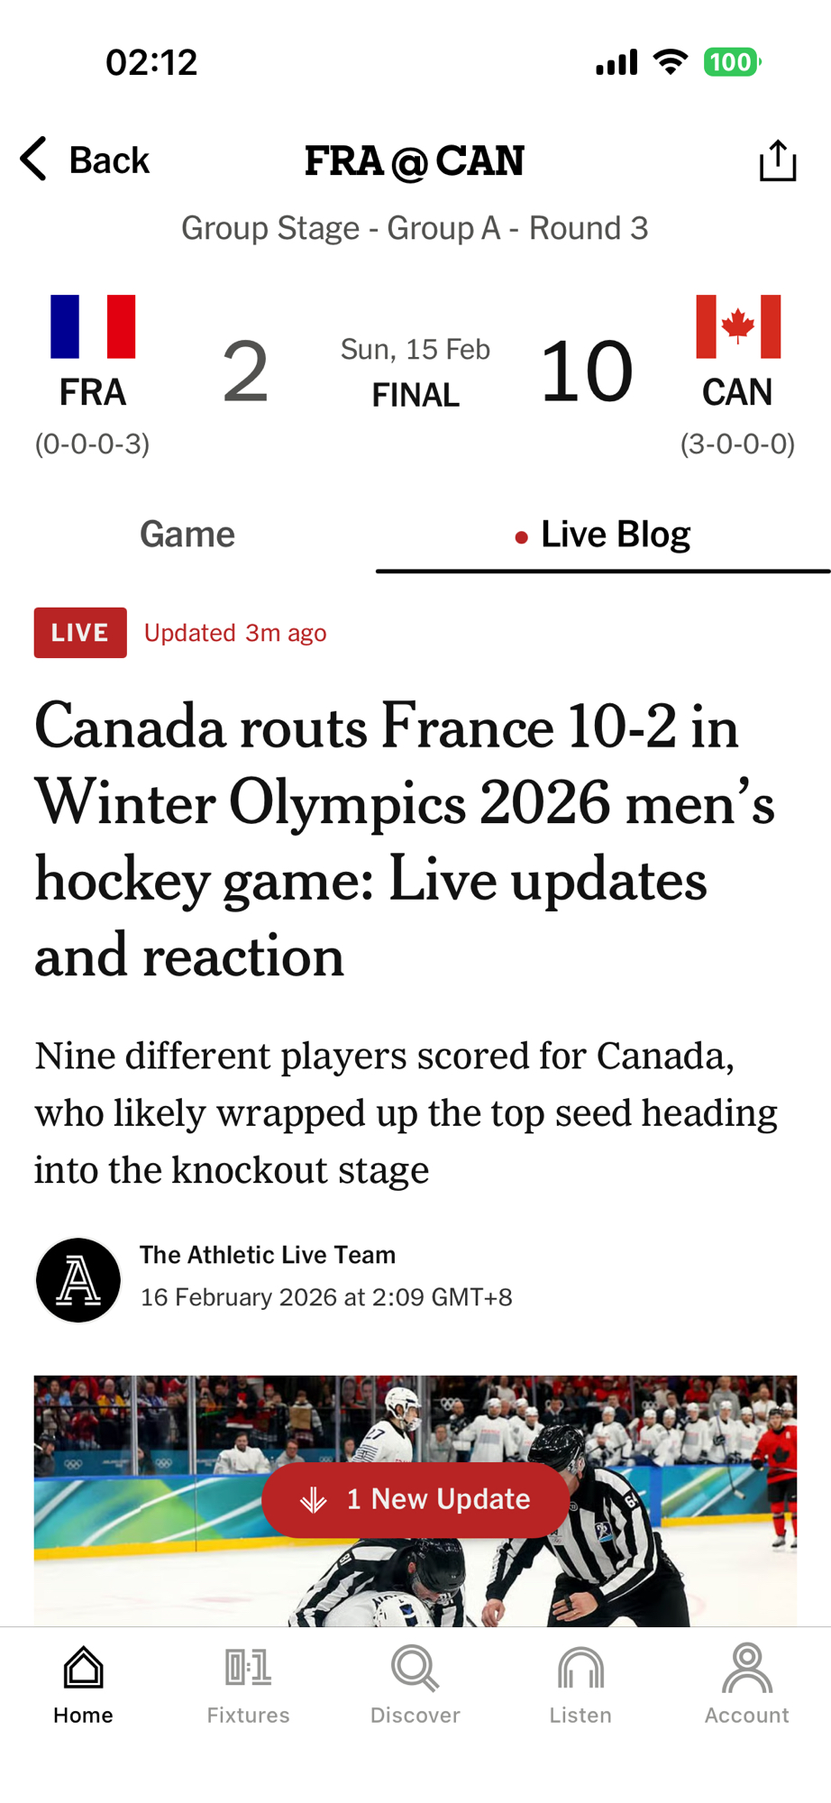Image resolution: width=831 pixels, height=1803 pixels.
Task: Open Discover search icon
Action: click(x=415, y=1668)
